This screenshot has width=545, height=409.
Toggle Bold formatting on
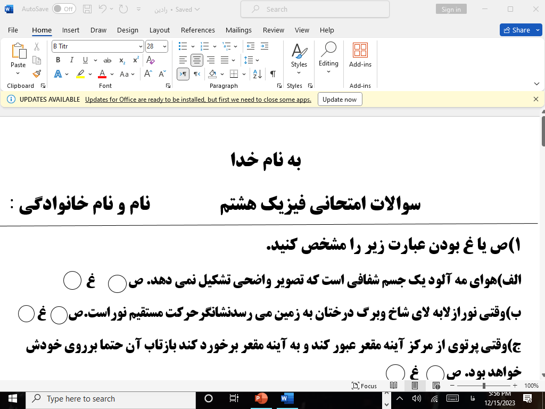tap(58, 60)
